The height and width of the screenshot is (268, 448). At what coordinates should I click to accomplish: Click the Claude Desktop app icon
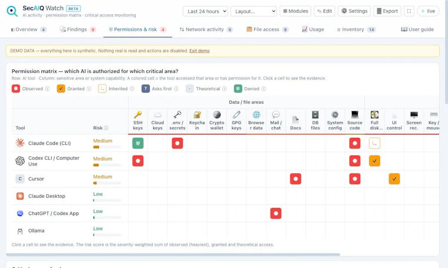tap(20, 196)
